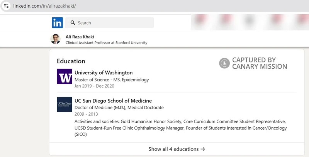Open the University of Washington school link
This screenshot has height=157, width=309.
(x=104, y=73)
